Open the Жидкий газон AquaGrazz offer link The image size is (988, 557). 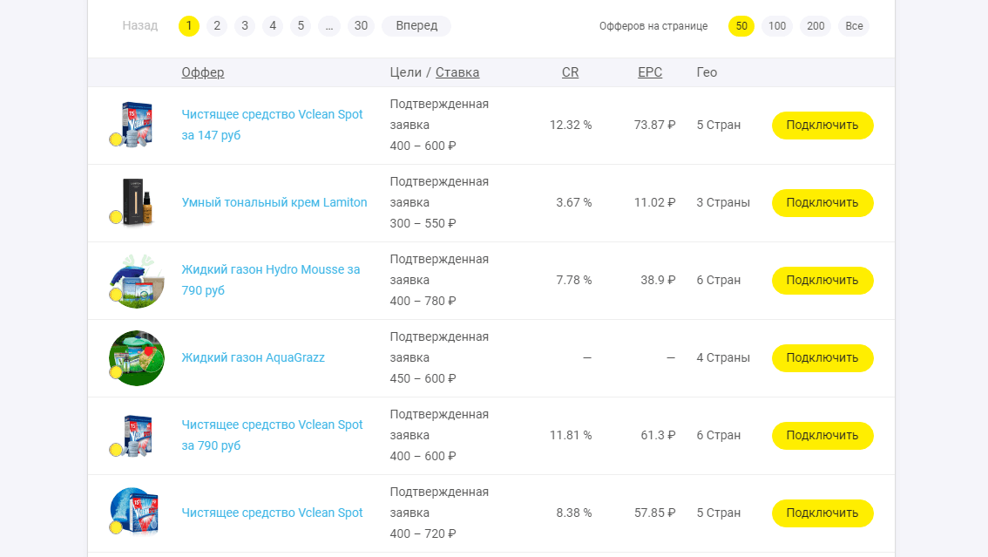[x=253, y=357]
